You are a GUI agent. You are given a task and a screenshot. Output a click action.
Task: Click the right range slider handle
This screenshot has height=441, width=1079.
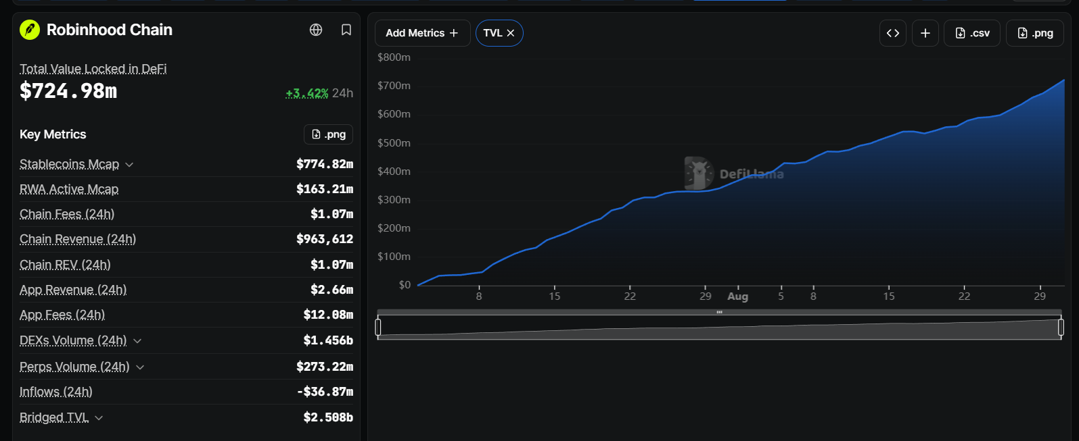[1061, 328]
